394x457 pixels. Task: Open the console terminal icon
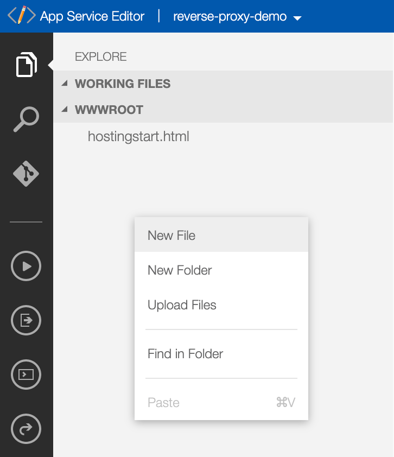coord(26,375)
